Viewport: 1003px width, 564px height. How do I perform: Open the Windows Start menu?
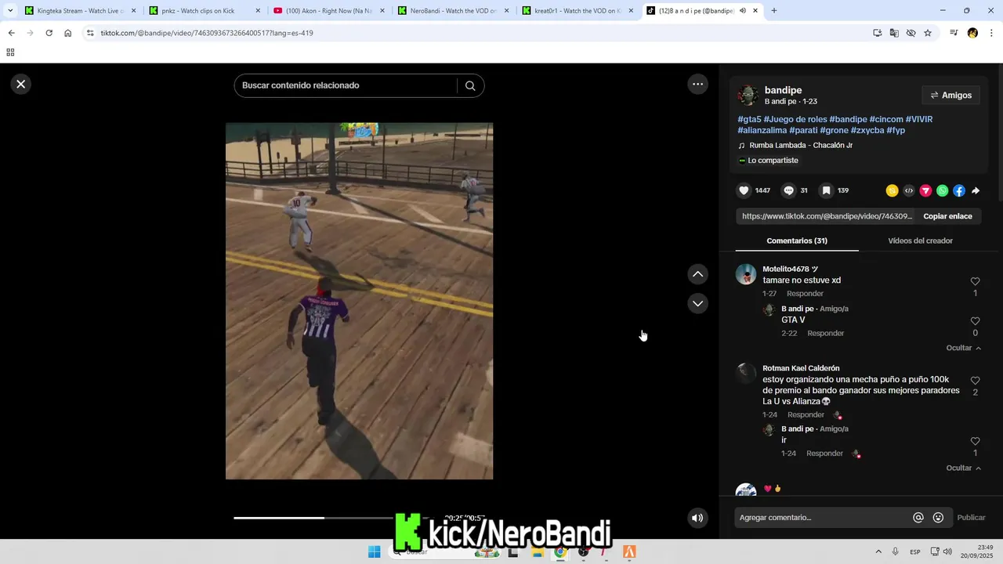pyautogui.click(x=375, y=551)
